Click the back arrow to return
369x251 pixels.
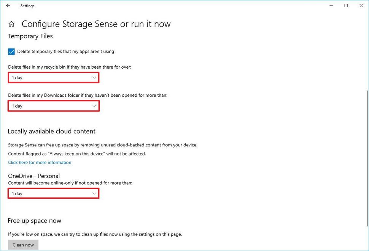[8, 6]
